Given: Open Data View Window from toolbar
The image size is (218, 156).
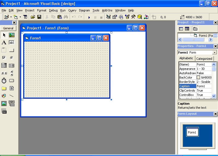Looking at the screenshot, I should (140, 17).
